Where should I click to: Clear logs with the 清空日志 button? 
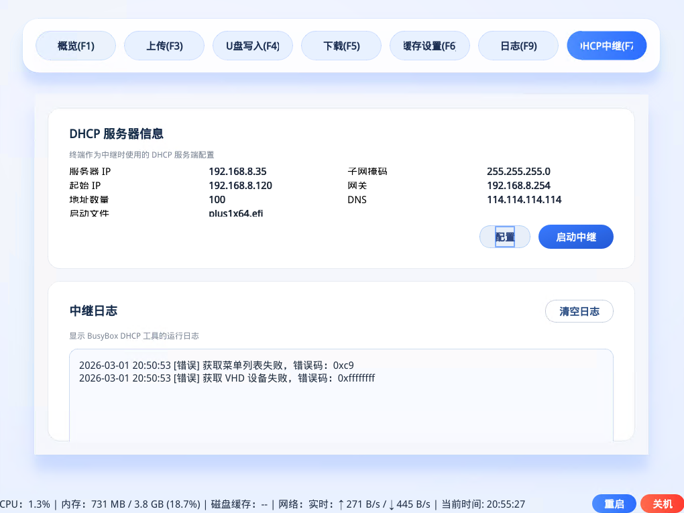(579, 311)
